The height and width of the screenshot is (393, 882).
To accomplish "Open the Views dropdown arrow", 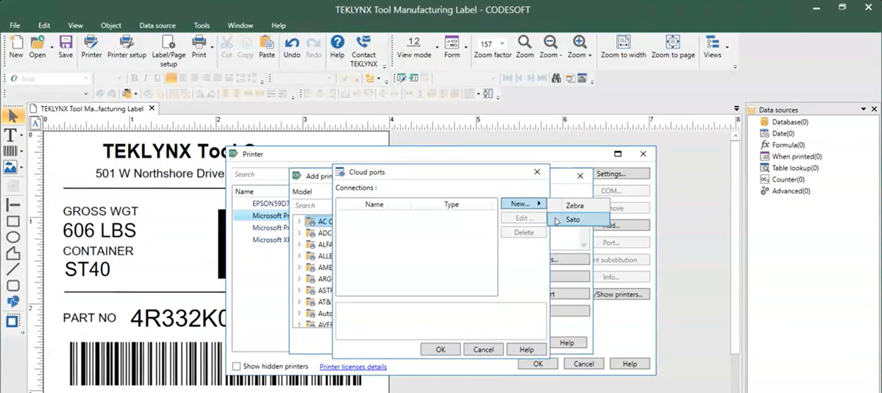I will [727, 47].
